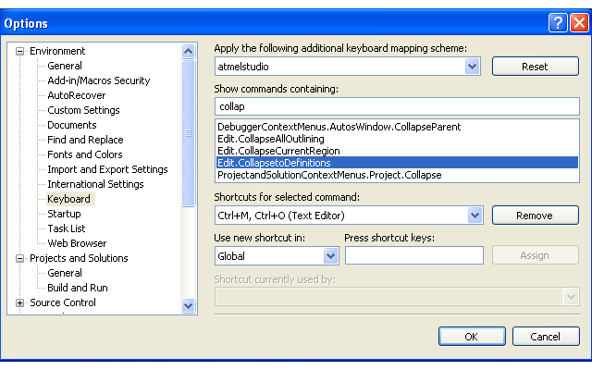592x370 pixels.
Task: Focus the Press shortcut keys field
Action: [413, 255]
